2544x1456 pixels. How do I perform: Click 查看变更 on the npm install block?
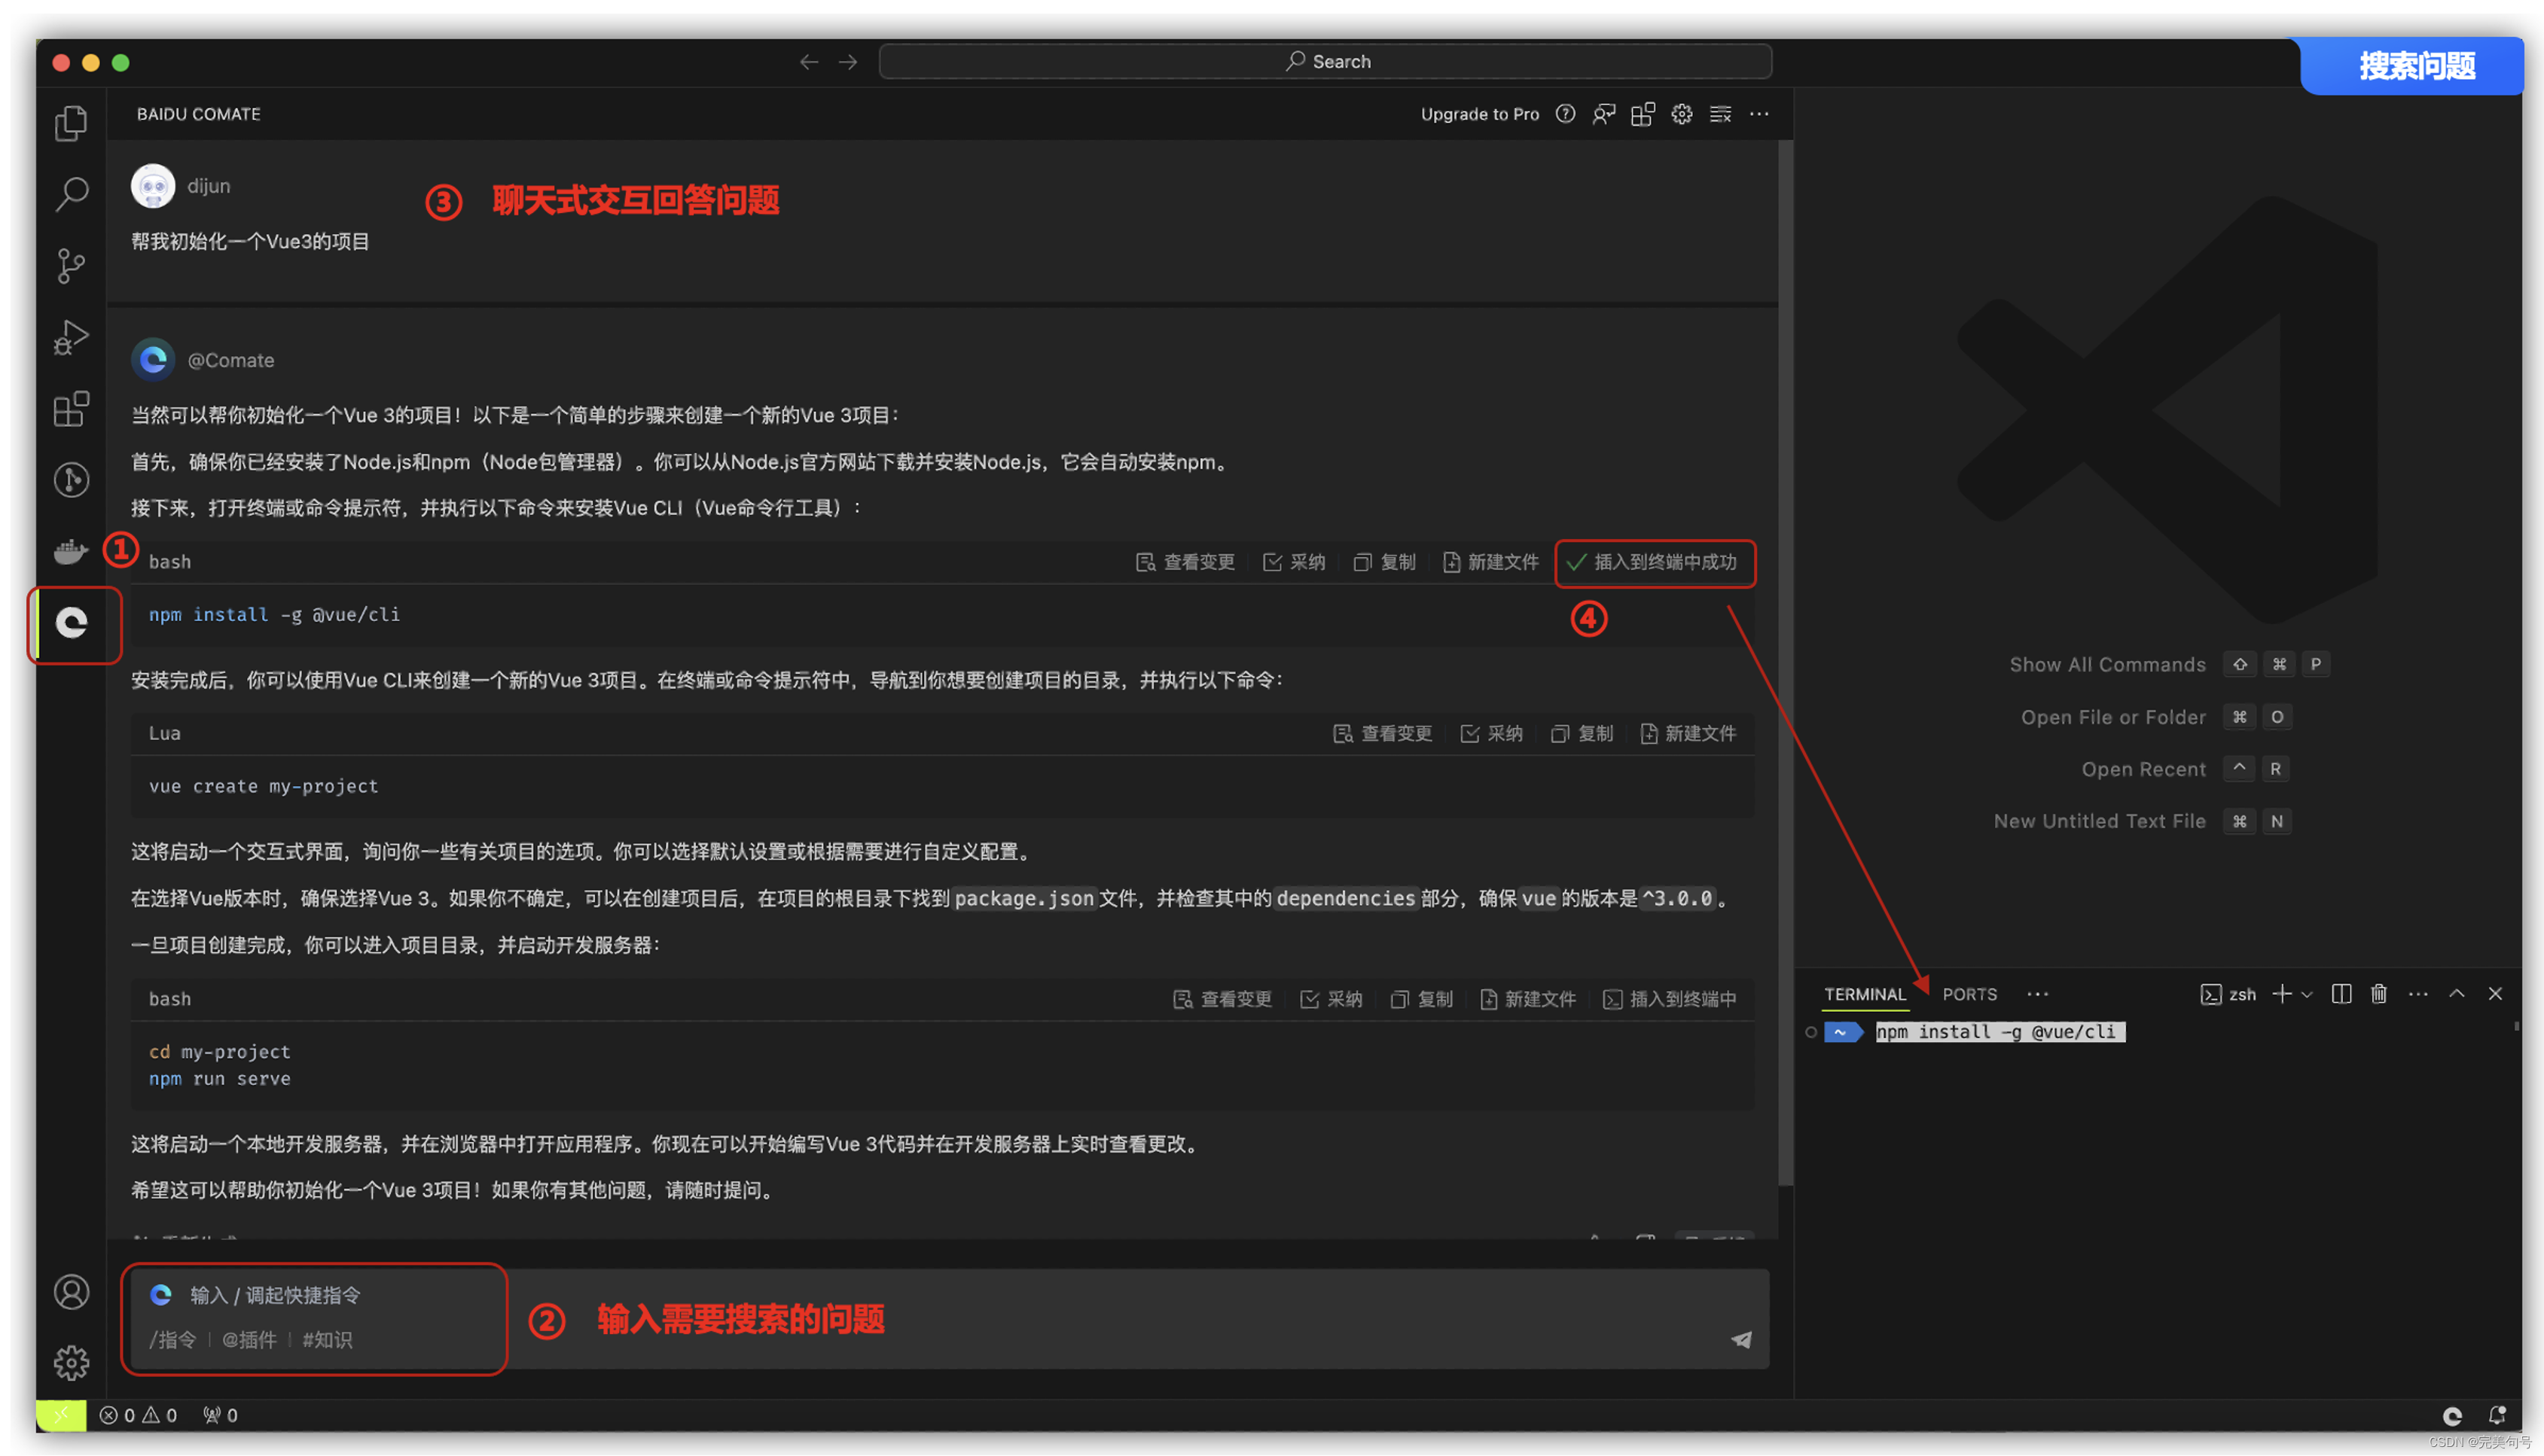[1185, 562]
